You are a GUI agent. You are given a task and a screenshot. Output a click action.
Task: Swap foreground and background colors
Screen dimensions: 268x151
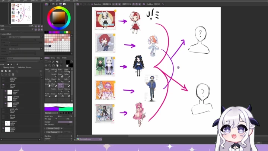coord(72,62)
